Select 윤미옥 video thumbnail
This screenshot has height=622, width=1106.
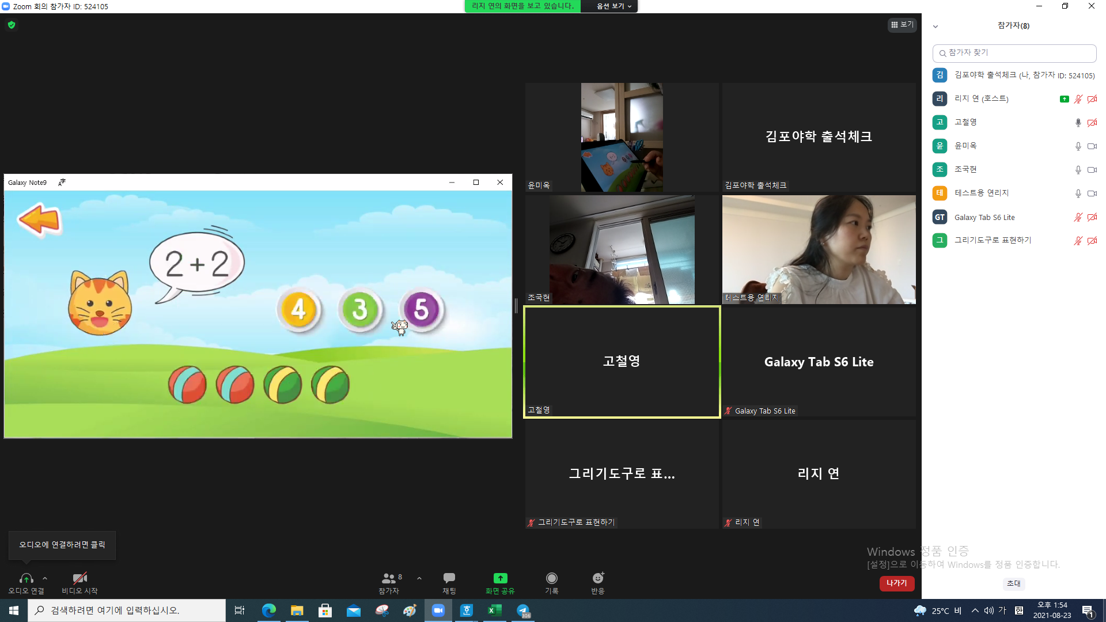622,137
